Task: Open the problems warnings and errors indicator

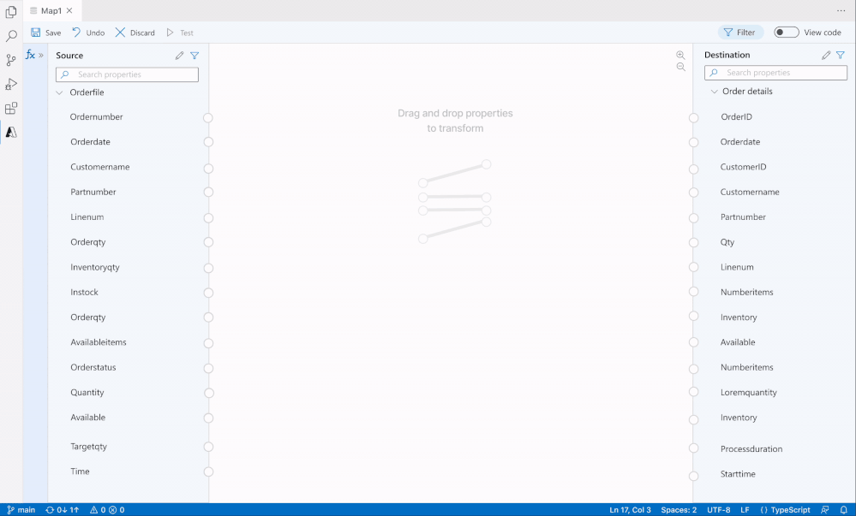Action: (107, 510)
